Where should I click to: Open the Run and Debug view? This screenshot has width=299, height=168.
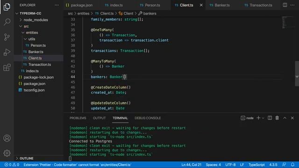[x=7, y=52]
